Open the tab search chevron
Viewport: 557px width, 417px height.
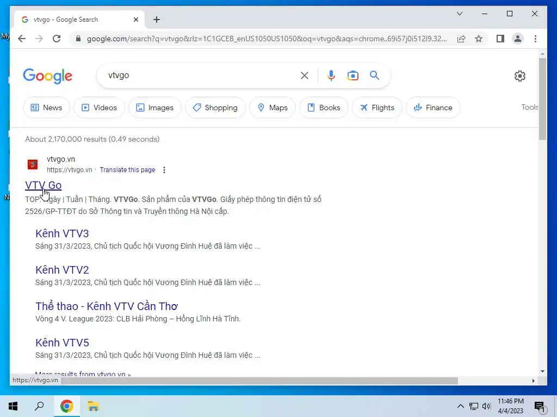pyautogui.click(x=459, y=14)
